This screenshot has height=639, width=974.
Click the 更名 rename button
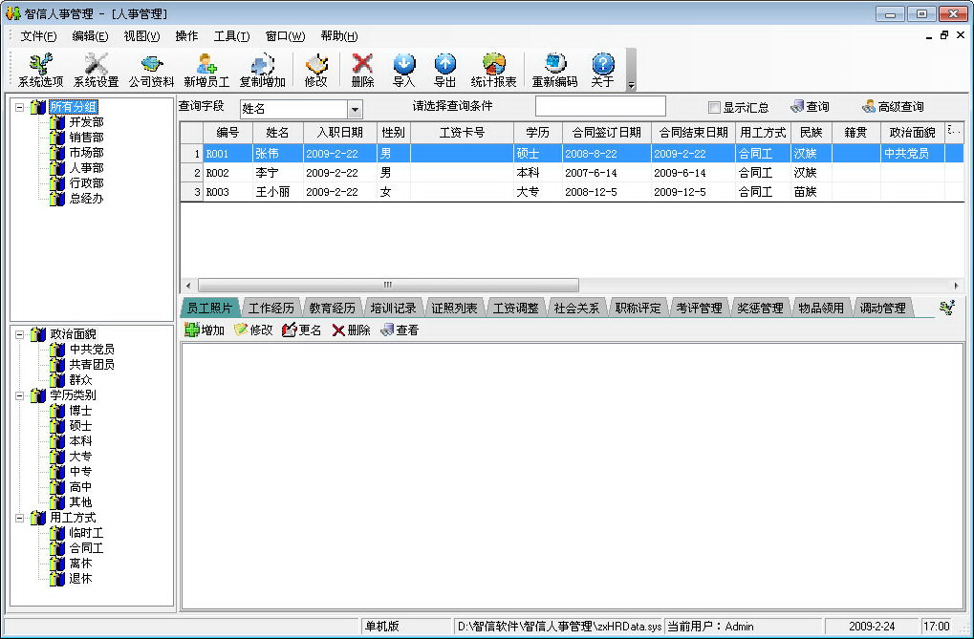pos(301,330)
